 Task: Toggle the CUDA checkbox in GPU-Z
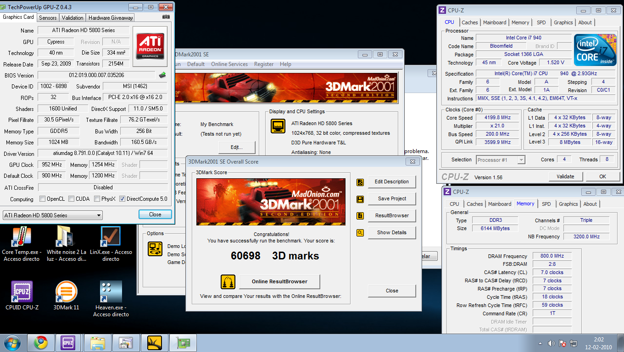pyautogui.click(x=71, y=199)
